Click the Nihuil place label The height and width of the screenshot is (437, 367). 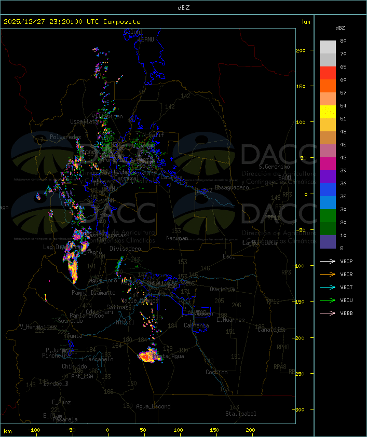pos(125,322)
